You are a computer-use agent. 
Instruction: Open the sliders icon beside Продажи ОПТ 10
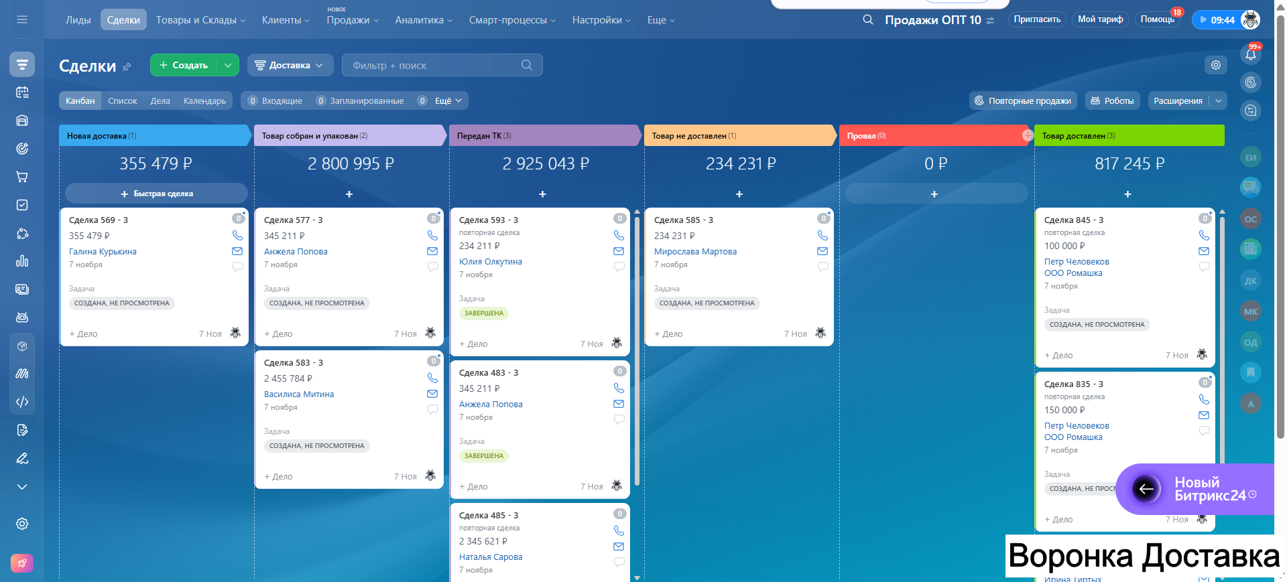990,21
